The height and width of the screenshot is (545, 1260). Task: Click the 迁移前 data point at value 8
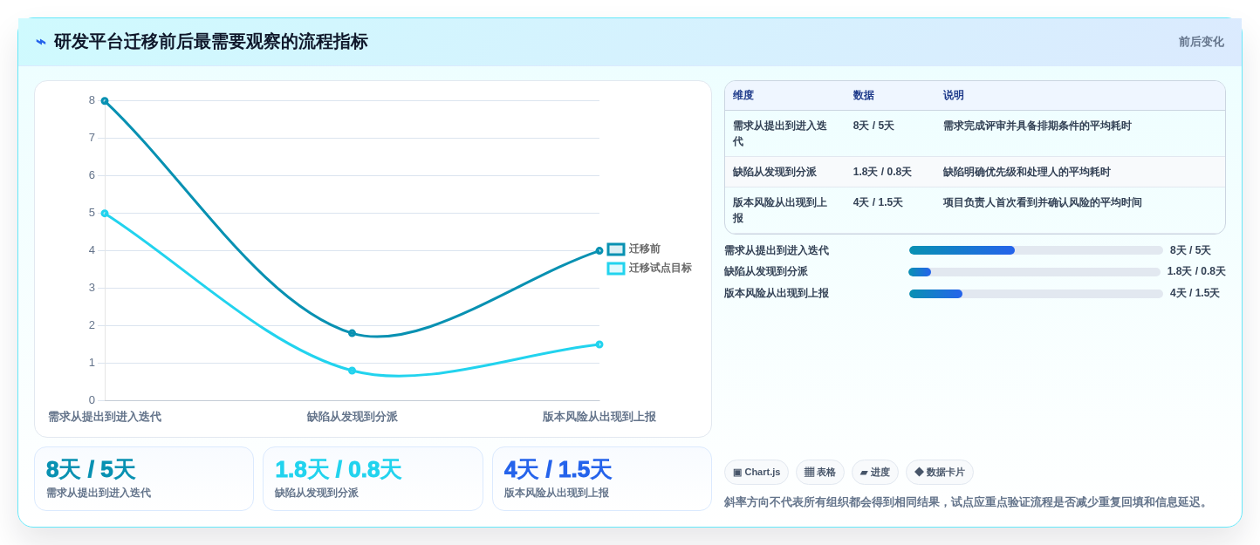coord(105,101)
